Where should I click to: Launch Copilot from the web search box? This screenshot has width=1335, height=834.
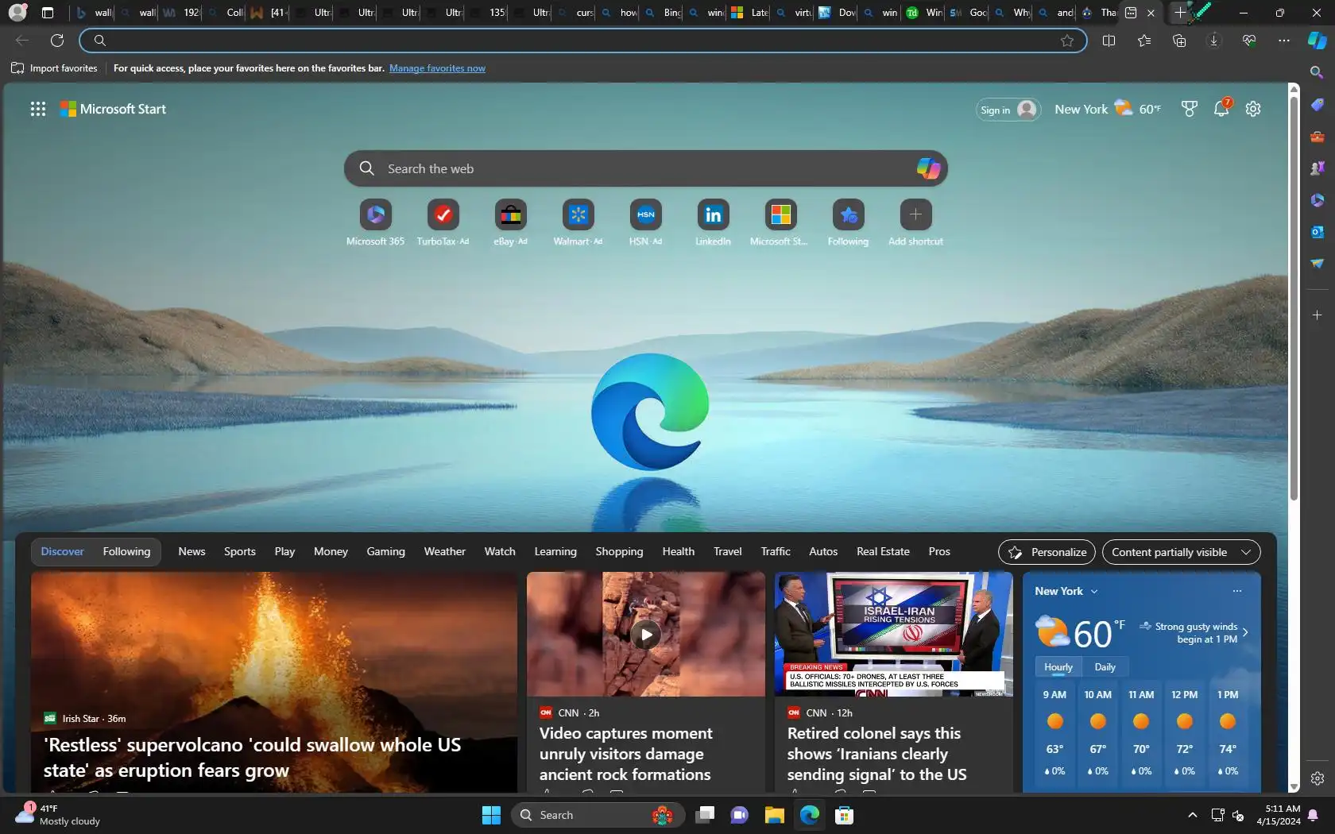(x=928, y=168)
